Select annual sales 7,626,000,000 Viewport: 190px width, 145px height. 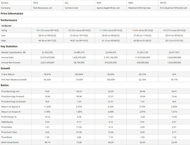[x=174, y=57]
